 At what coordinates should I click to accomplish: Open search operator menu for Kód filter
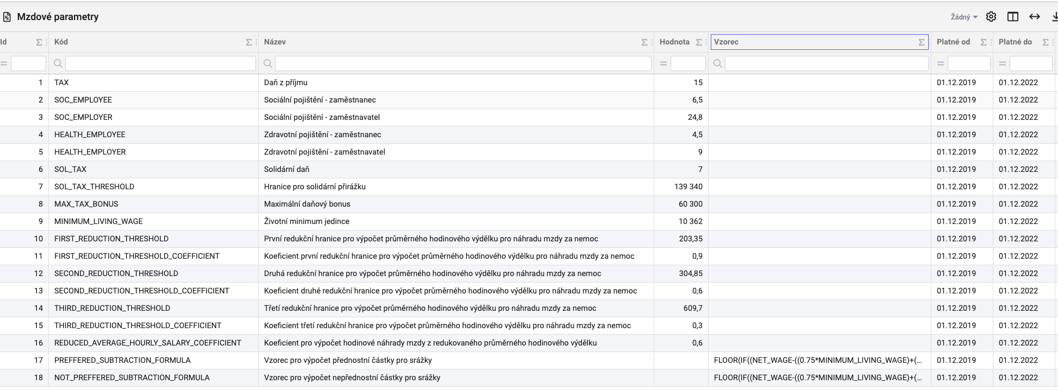[58, 64]
